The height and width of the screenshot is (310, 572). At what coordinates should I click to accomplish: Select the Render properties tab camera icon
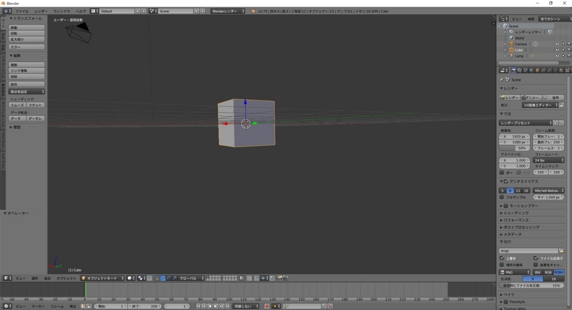514,70
